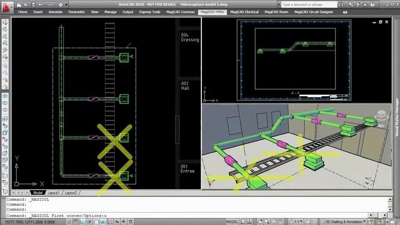This screenshot has height=225, width=400.
Task: Open the MagiCAD Room tab
Action: pos(276,12)
